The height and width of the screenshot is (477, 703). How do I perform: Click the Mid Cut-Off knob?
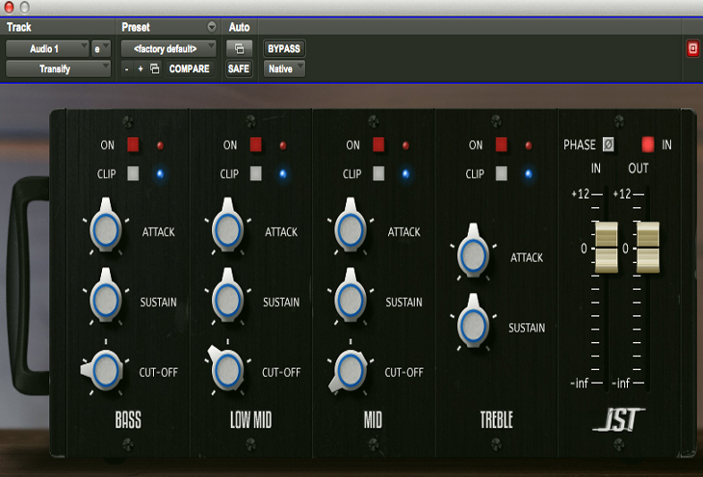tap(350, 370)
